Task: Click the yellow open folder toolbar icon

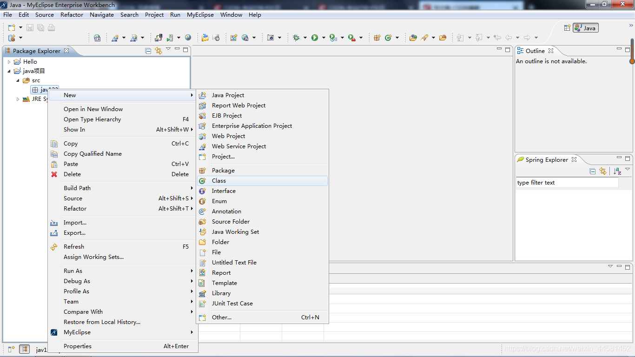Action: click(x=205, y=38)
